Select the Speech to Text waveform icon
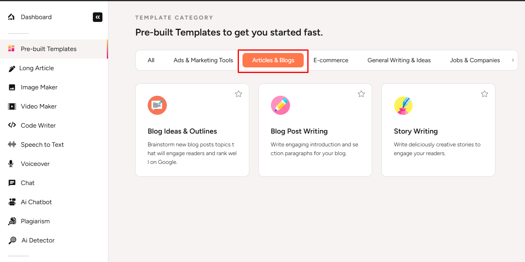 [12, 144]
